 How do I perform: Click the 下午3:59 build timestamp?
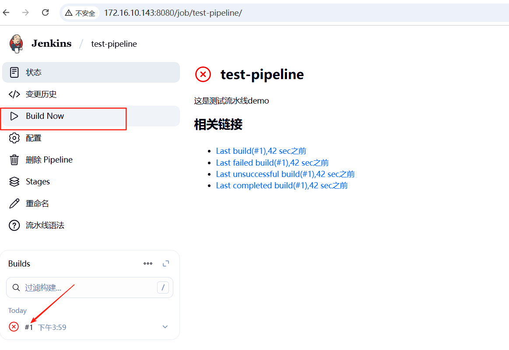(52, 327)
